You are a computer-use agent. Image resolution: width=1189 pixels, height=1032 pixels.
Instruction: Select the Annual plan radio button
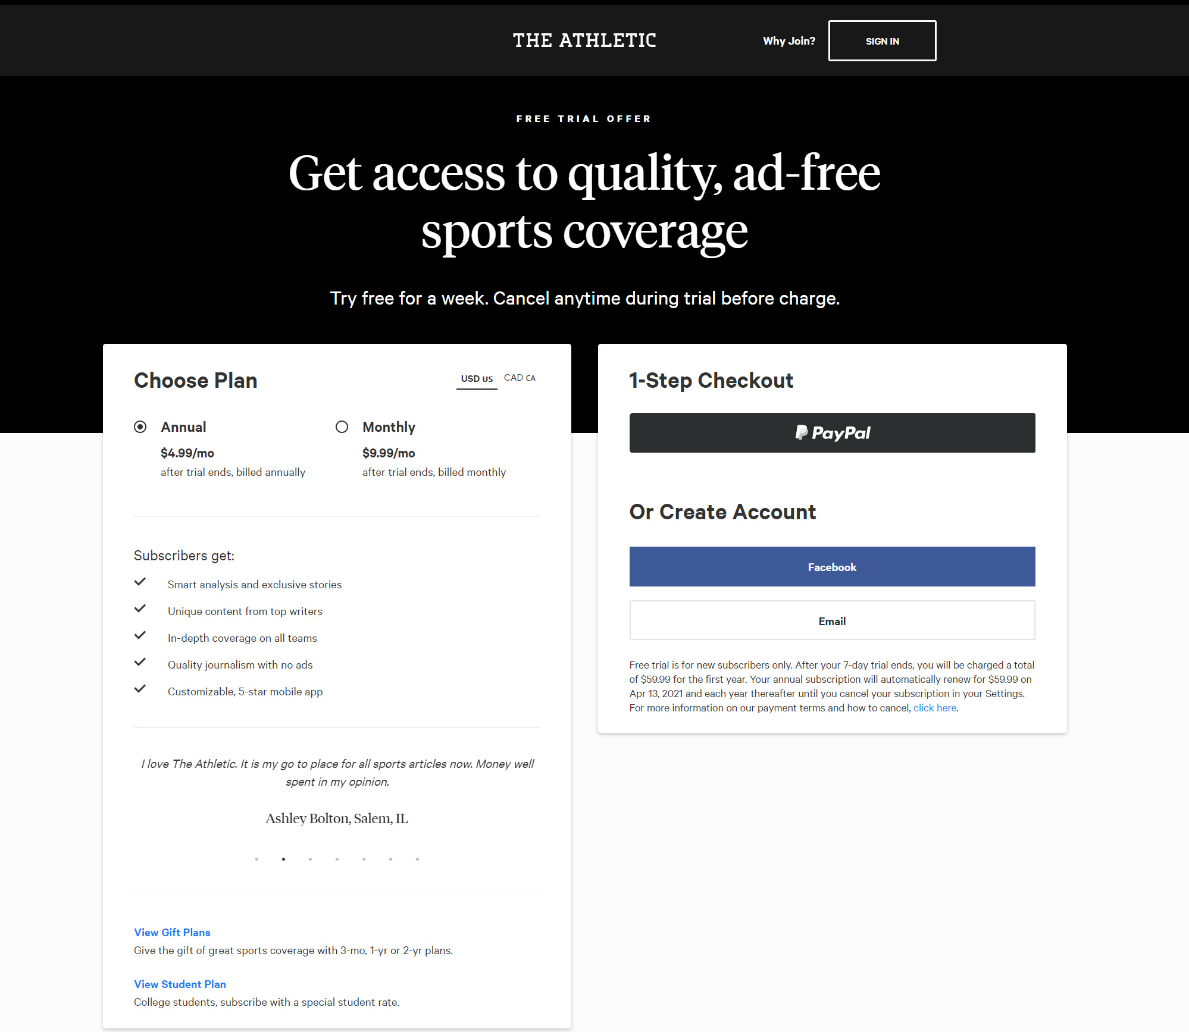tap(142, 426)
